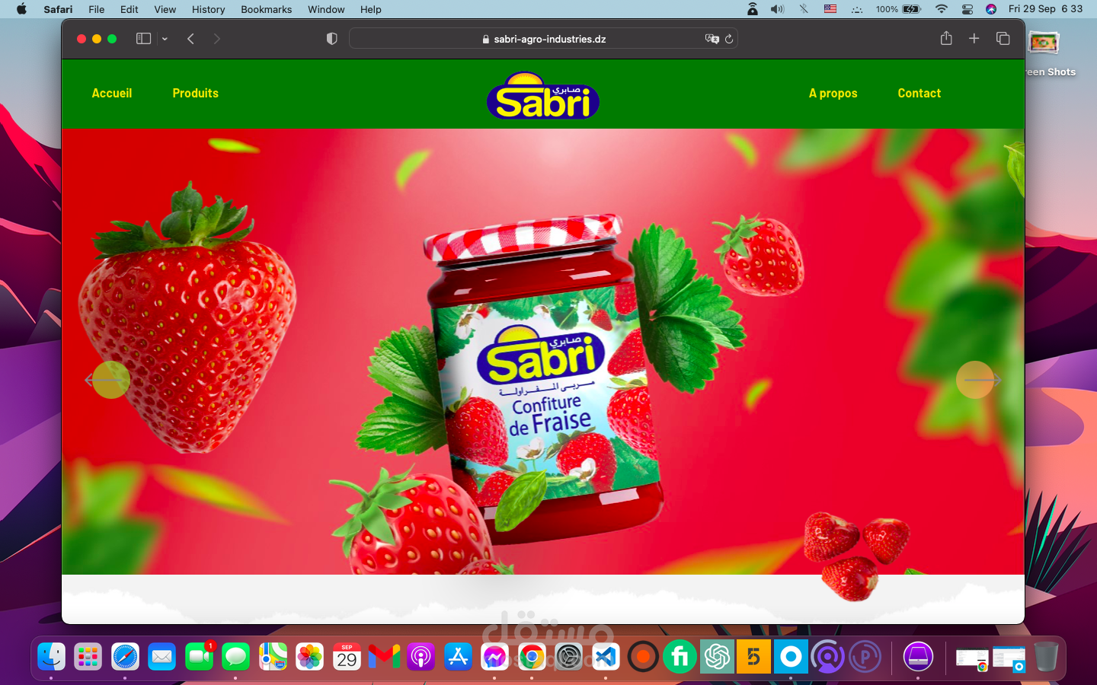1097x685 pixels.
Task: Click the volume icon in menu bar
Action: click(777, 9)
